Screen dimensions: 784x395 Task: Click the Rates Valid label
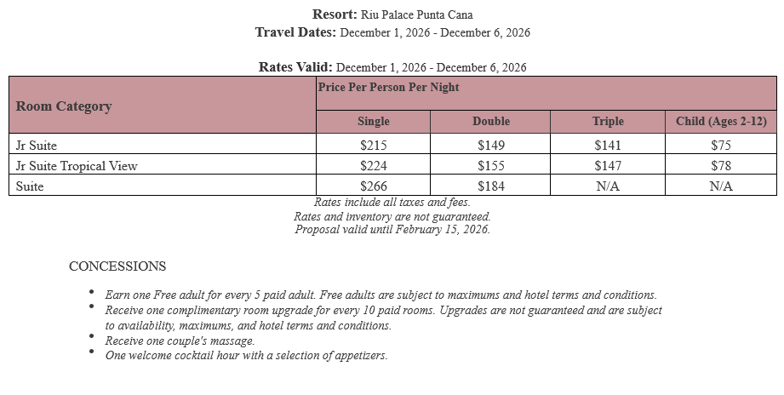pos(295,67)
